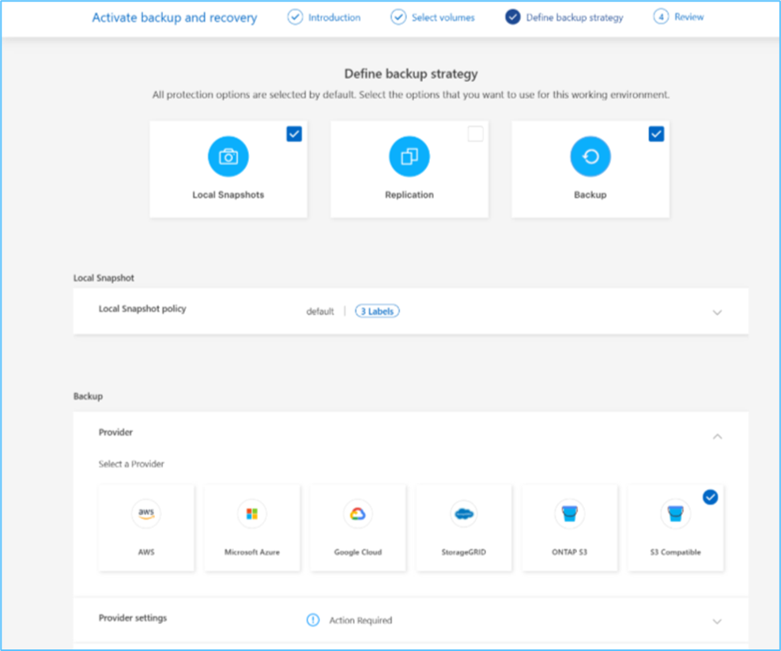Screen dimensions: 781x651
Task: Click the Replication copy icon
Action: [409, 157]
